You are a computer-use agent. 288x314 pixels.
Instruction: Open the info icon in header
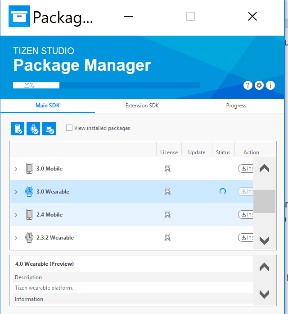click(270, 86)
